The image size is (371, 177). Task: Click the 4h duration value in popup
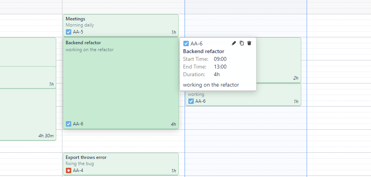[x=217, y=74]
